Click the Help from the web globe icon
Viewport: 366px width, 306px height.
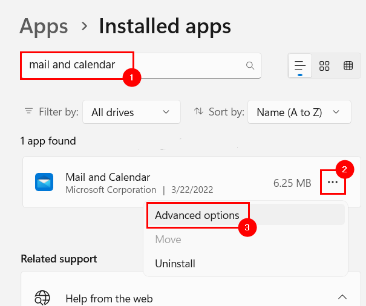click(x=42, y=298)
